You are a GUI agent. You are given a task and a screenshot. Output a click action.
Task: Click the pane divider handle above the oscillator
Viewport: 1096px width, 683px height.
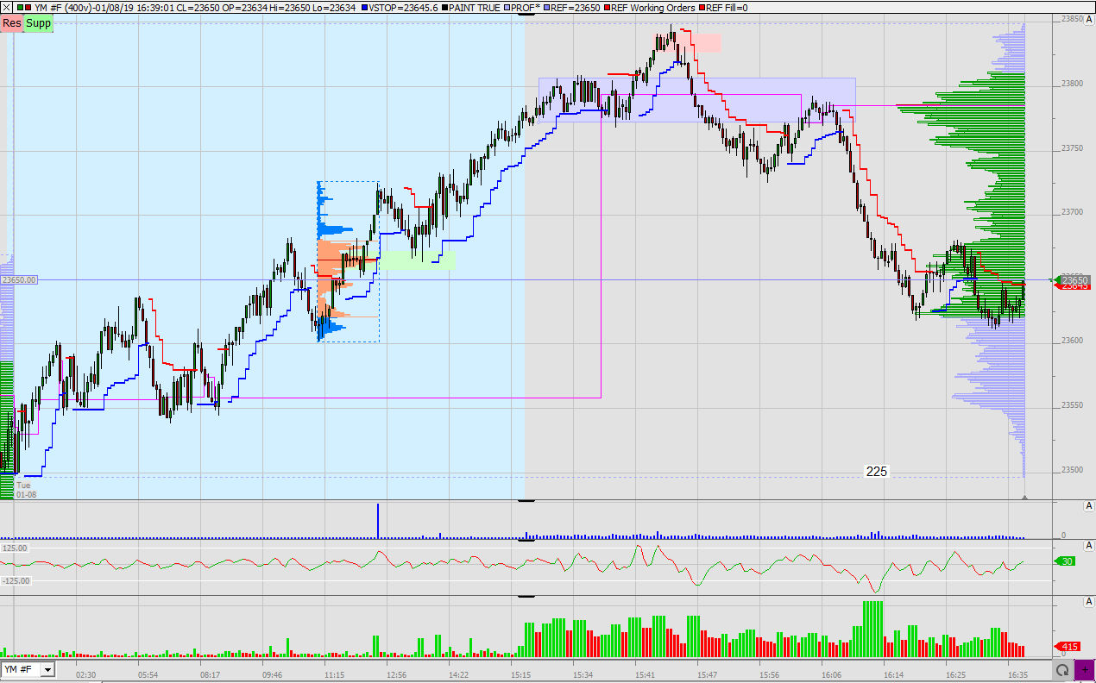(x=526, y=539)
